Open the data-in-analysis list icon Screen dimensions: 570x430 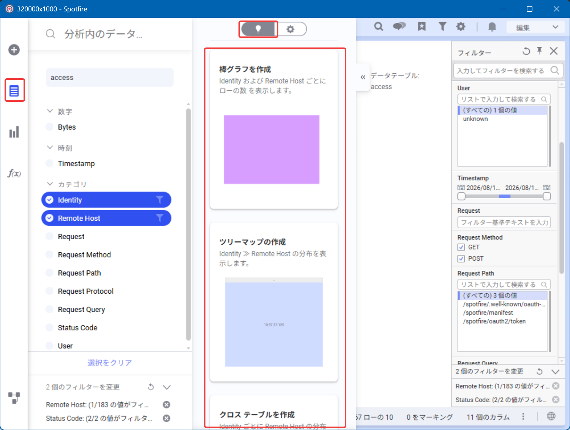14,91
